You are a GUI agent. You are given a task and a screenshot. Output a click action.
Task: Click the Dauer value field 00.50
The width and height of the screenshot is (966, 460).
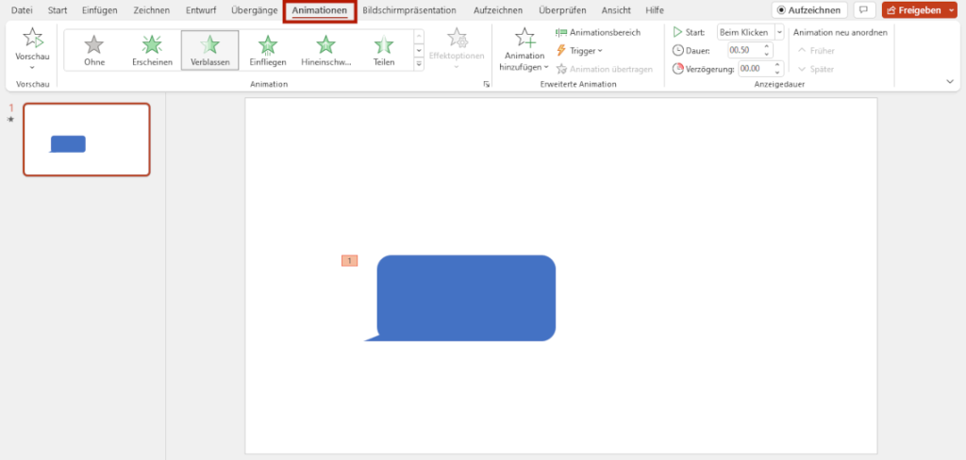[x=744, y=51]
